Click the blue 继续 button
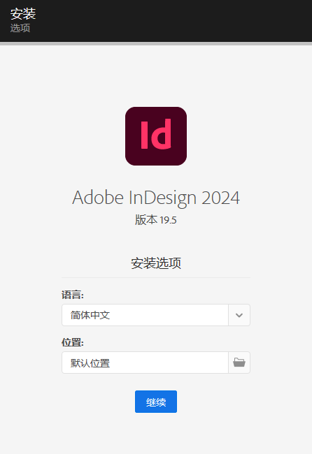Screen dimensions: 312x454 point(156,402)
